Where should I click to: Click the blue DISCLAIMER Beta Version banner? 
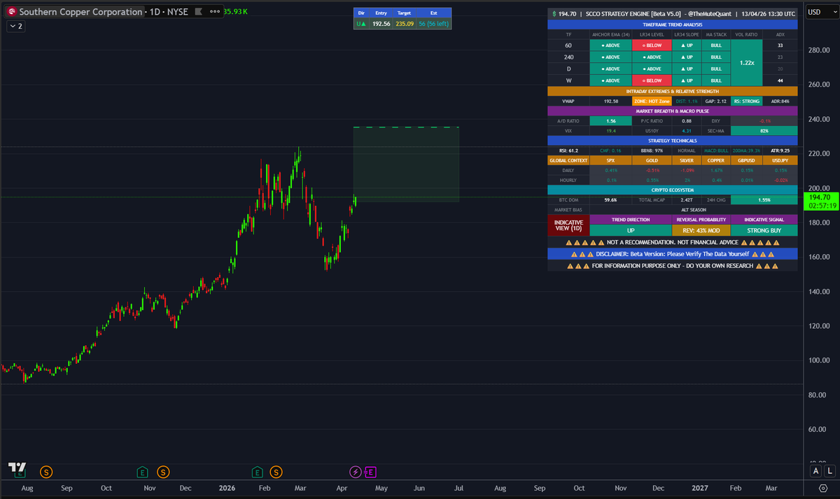[672, 254]
